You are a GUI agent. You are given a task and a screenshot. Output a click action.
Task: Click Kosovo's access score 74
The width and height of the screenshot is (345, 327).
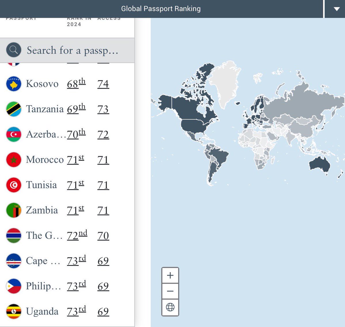click(103, 84)
